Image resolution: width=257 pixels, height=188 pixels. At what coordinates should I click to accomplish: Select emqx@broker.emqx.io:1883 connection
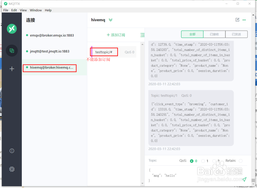click(x=54, y=35)
